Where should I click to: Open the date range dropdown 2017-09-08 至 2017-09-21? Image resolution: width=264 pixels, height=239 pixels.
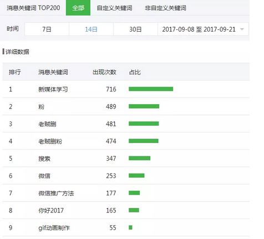(203, 29)
